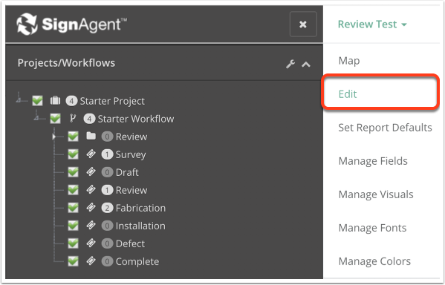Open Manage Colors
The width and height of the screenshot is (445, 285).
tap(374, 261)
